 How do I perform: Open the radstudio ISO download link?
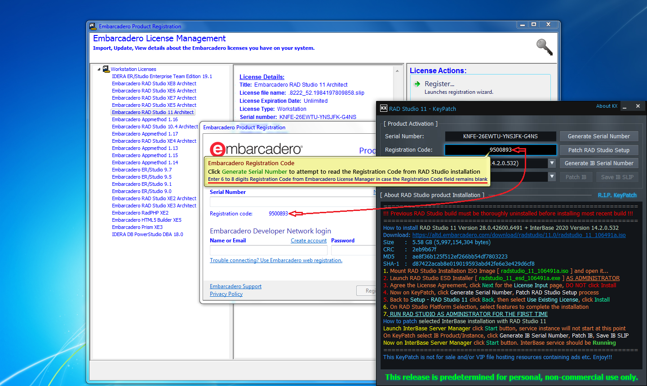(x=519, y=235)
